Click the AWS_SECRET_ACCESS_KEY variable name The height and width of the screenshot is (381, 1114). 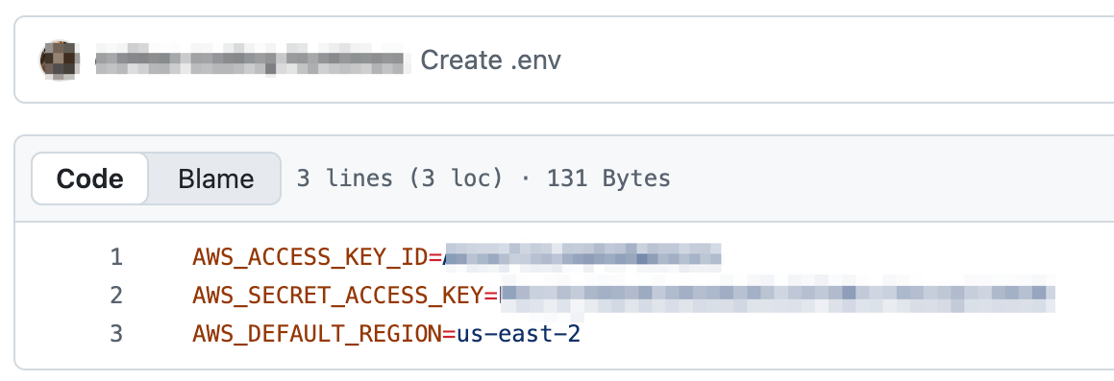pos(337,296)
